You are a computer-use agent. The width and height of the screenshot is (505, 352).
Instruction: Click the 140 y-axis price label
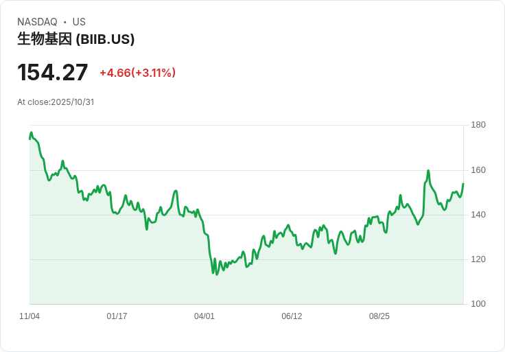(478, 215)
